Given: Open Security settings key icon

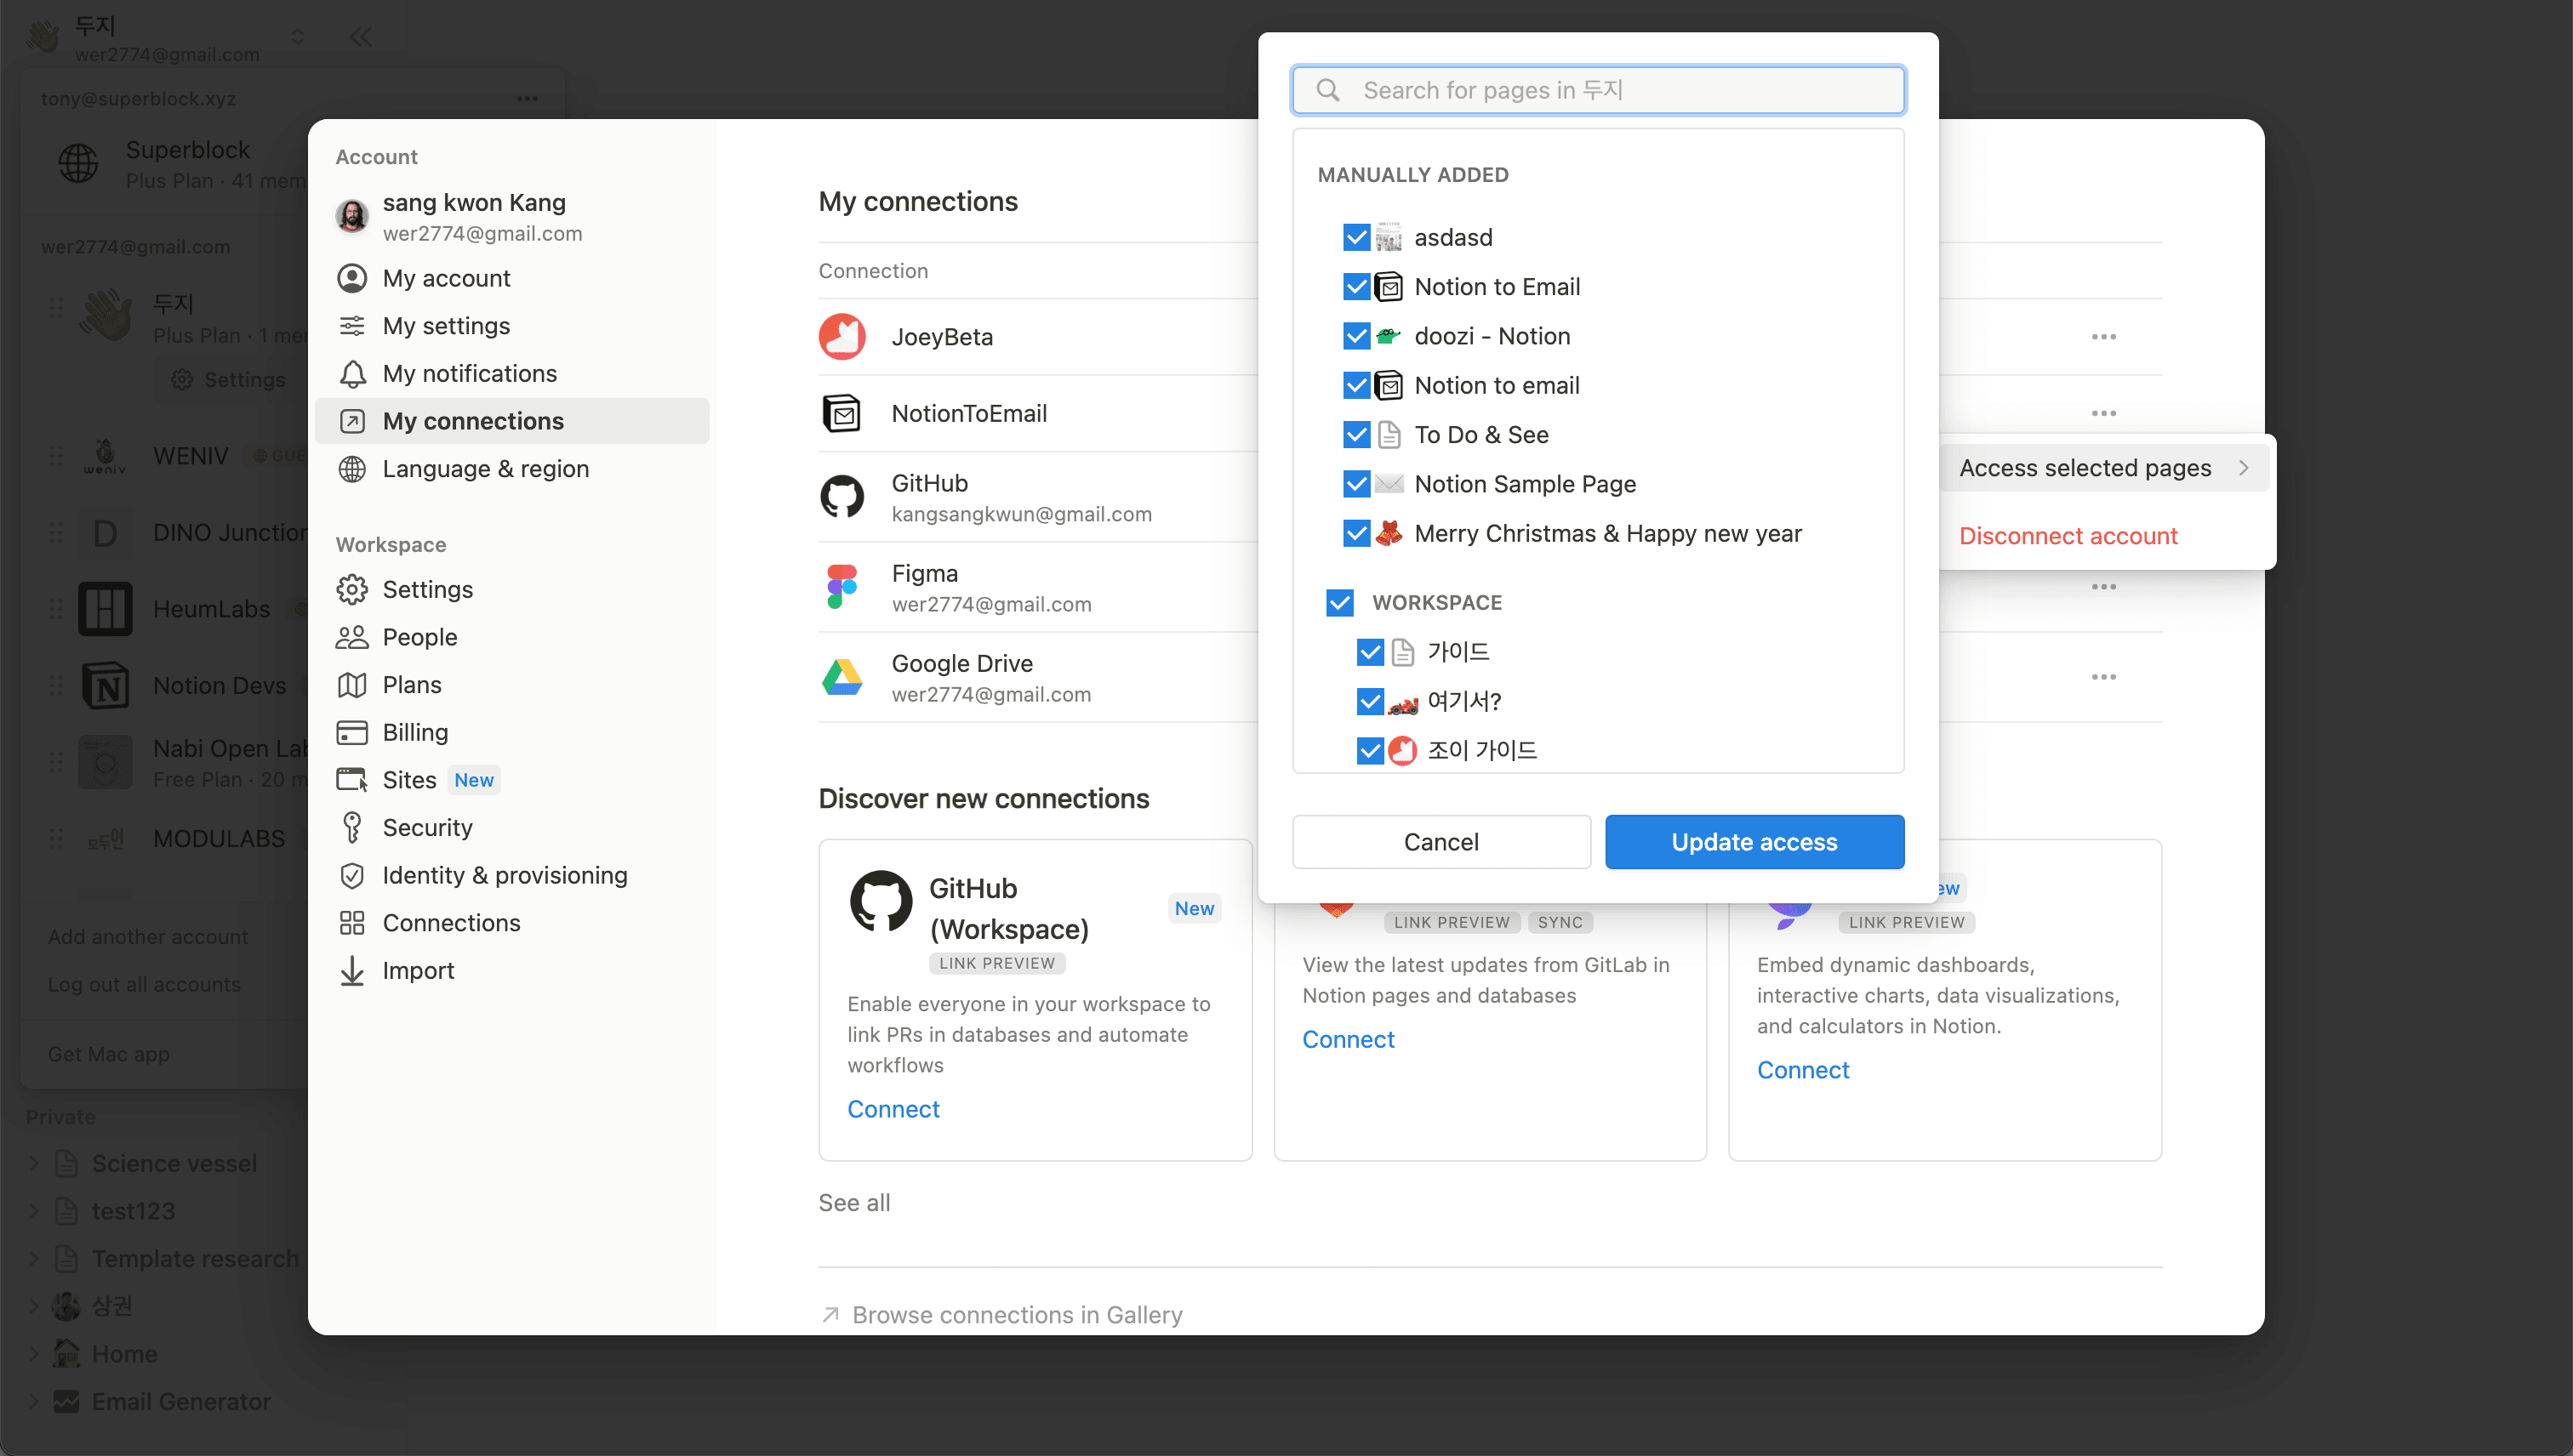Looking at the screenshot, I should 351,827.
